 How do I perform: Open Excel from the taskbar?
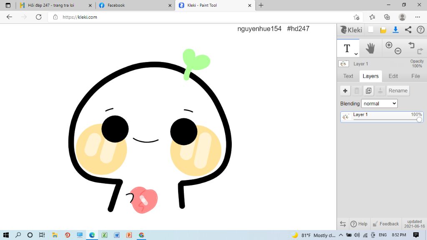[104, 235]
